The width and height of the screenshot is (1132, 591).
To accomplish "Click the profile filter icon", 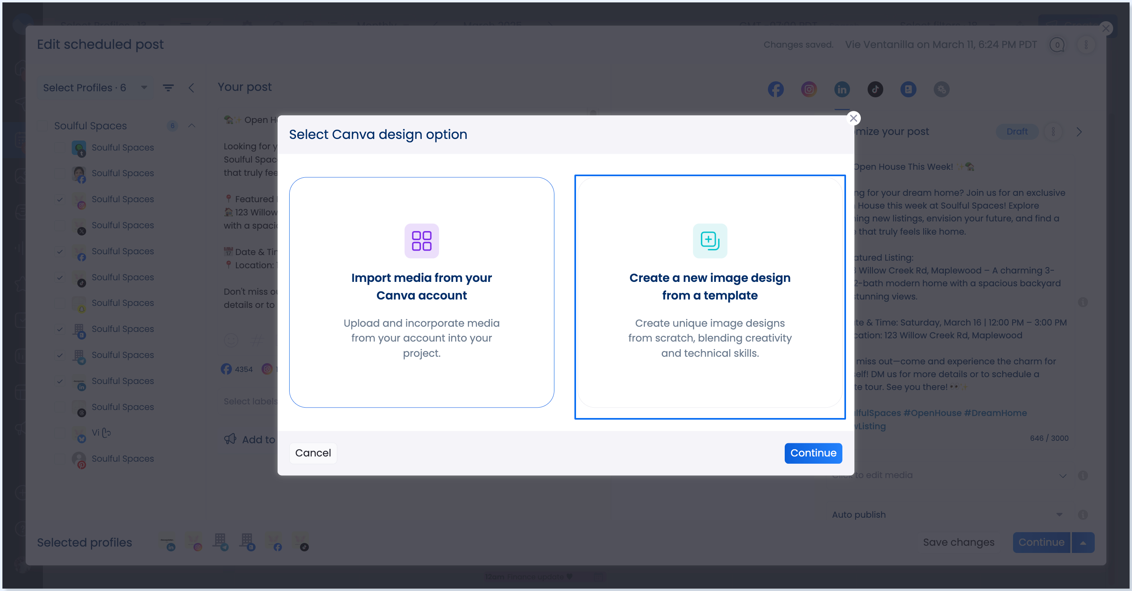I will 168,88.
